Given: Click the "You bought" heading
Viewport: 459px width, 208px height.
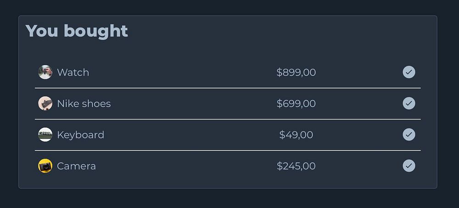Looking at the screenshot, I should (77, 31).
